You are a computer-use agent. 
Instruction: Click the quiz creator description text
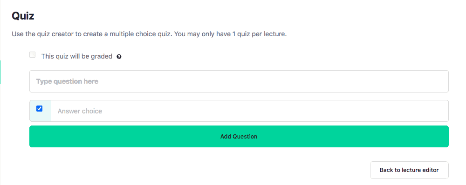tap(149, 34)
